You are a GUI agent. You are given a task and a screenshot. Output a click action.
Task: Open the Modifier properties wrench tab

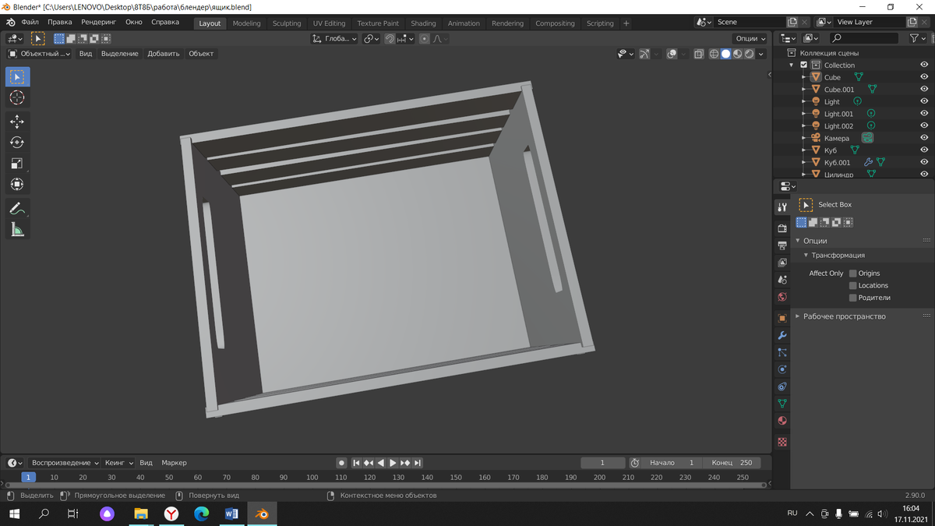pos(782,335)
